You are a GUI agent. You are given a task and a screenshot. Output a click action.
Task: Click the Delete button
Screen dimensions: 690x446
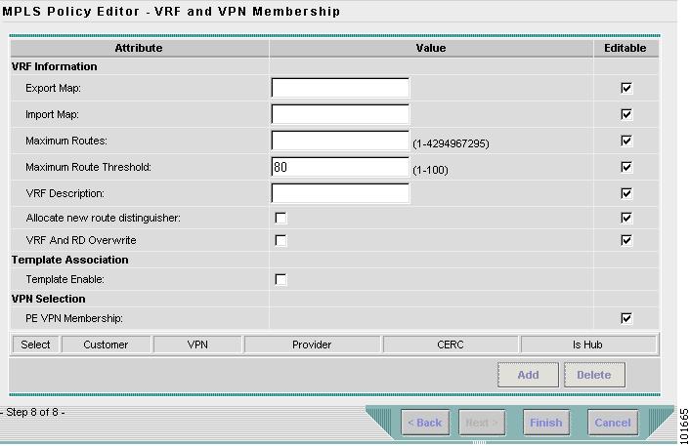(x=594, y=375)
